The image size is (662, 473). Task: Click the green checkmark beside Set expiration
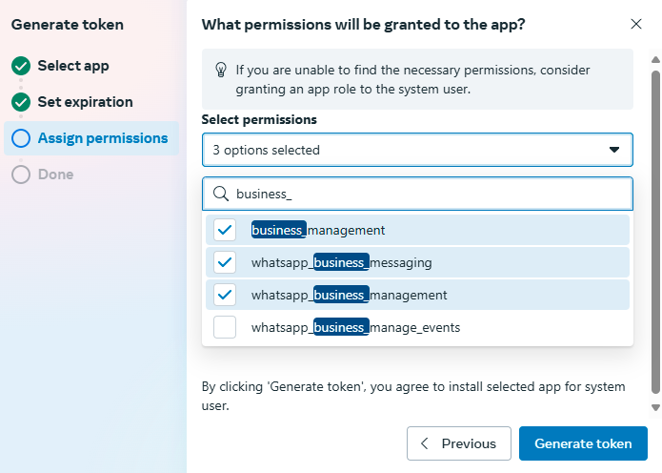coord(21,102)
